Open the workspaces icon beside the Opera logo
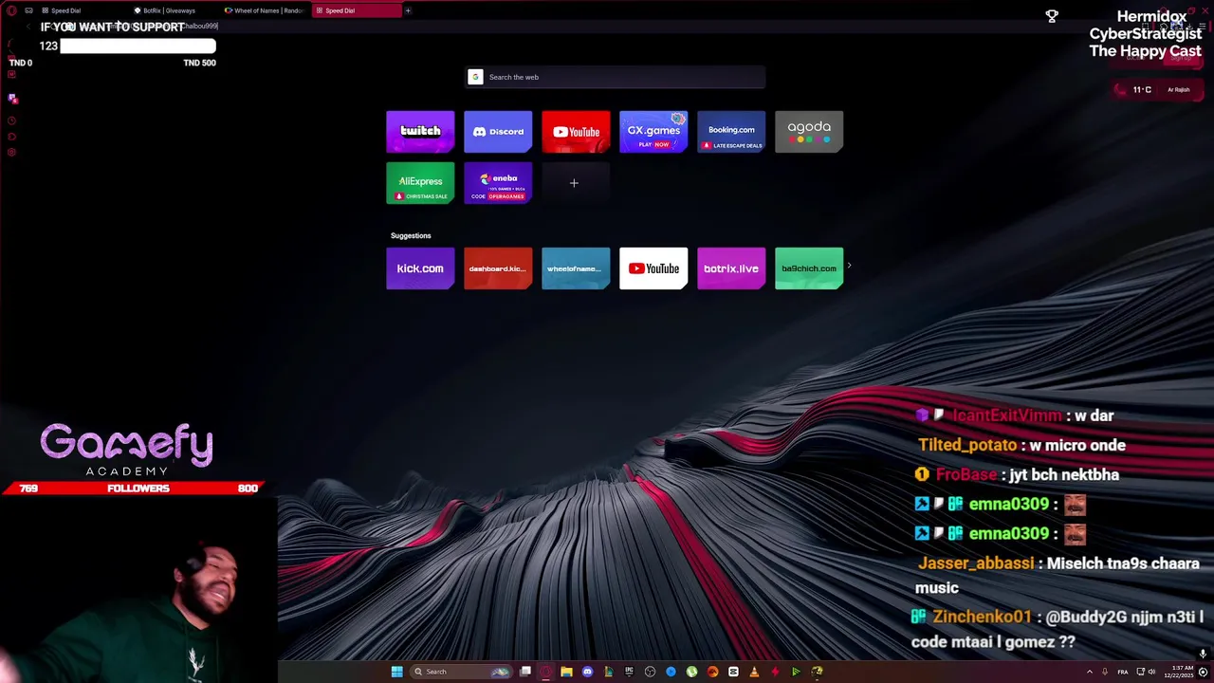The height and width of the screenshot is (683, 1214). [28, 10]
